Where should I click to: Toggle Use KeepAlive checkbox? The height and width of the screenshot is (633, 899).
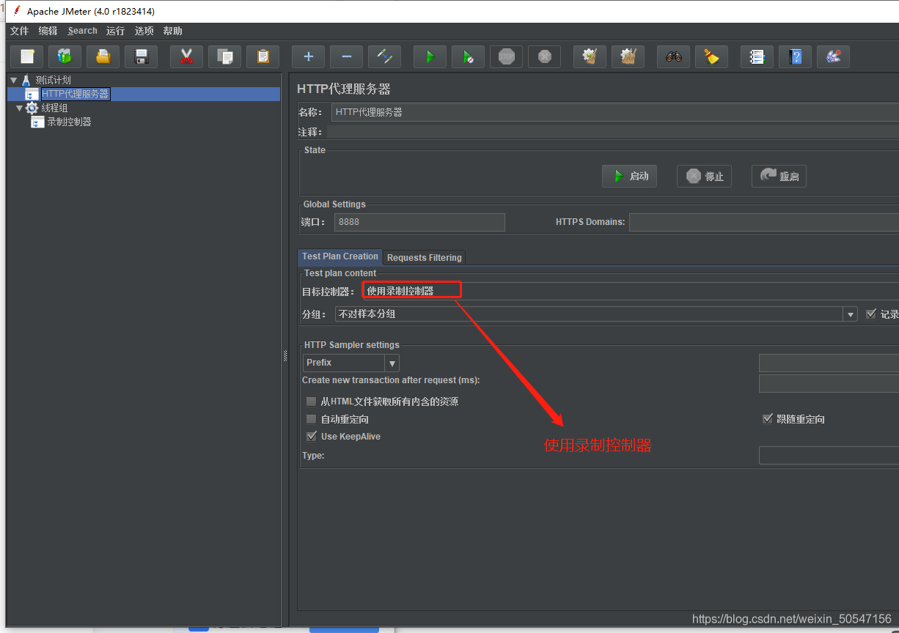[311, 437]
